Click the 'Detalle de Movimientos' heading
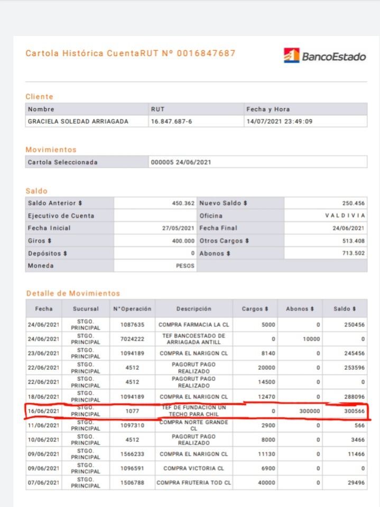 coord(73,293)
